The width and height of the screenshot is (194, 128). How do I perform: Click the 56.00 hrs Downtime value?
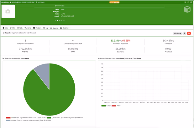121,49
